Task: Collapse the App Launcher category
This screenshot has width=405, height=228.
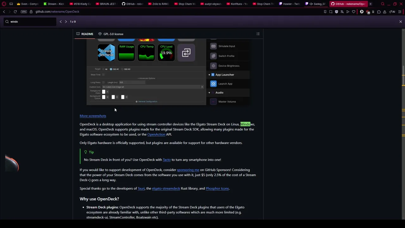Action: pos(209,75)
